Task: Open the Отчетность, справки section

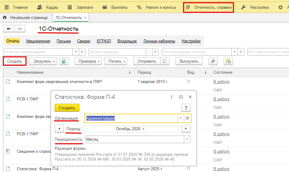Action: 209,8
